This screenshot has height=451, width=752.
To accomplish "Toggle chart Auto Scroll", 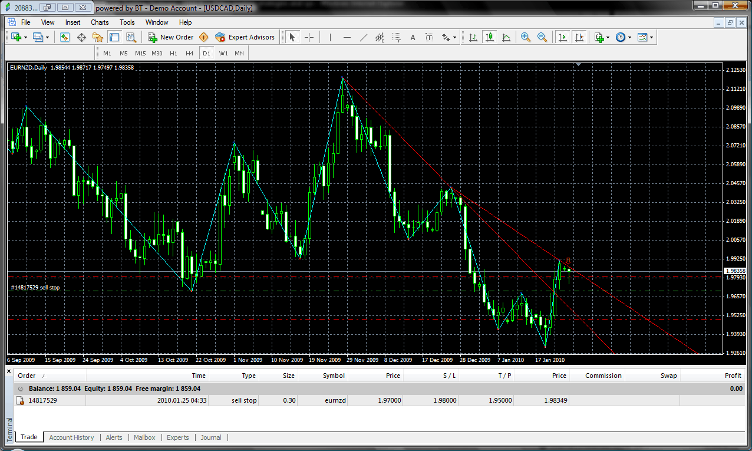I will pyautogui.click(x=563, y=37).
